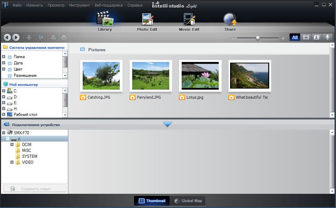This screenshot has width=336, height=208.
Task: Select the Fairyland.JPG thumbnail
Action: [151, 76]
